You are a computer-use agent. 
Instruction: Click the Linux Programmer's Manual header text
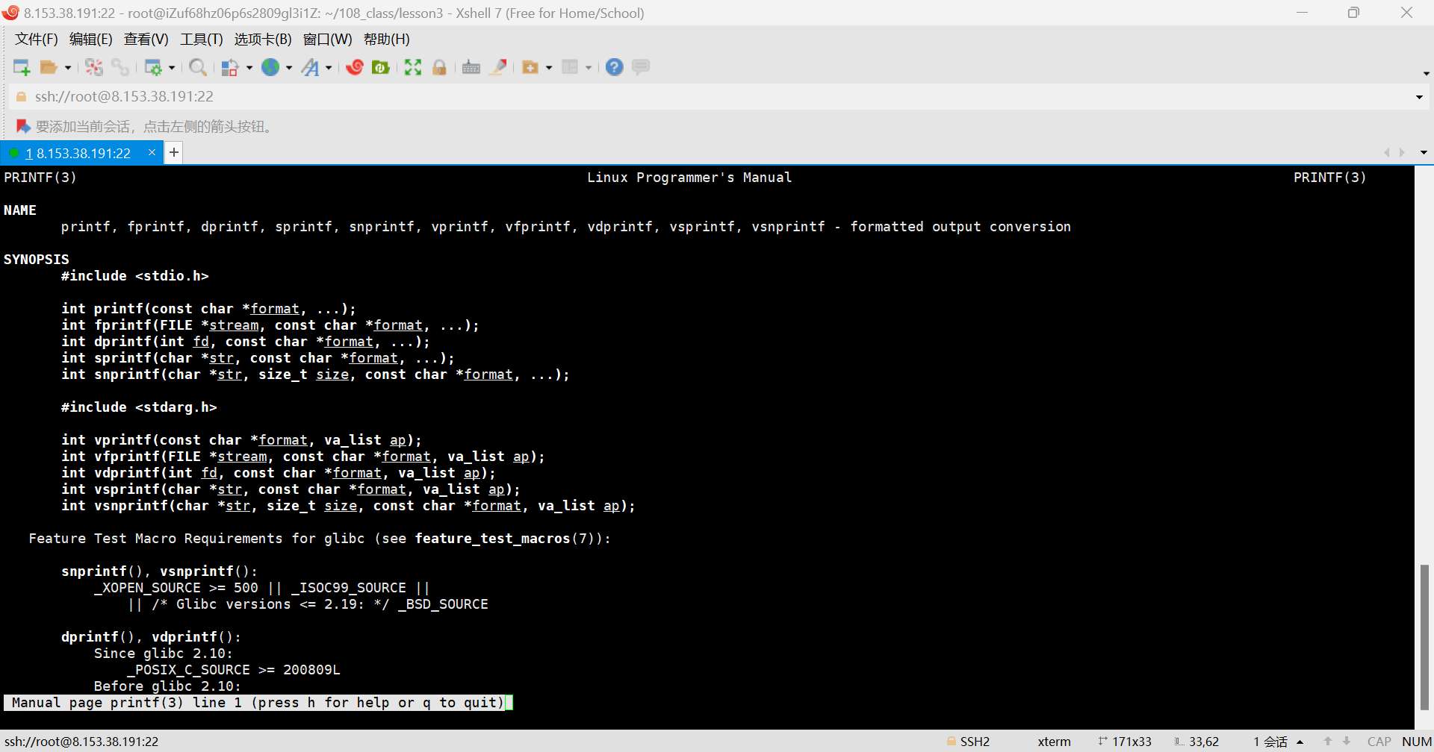click(689, 178)
